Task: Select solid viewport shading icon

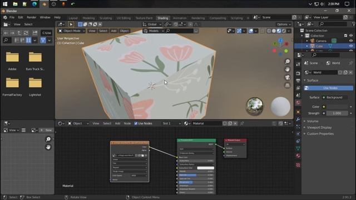Action: pos(274,31)
